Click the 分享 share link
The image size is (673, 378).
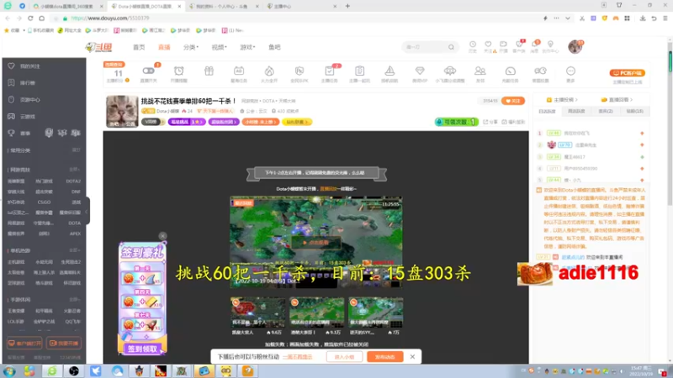pos(490,122)
